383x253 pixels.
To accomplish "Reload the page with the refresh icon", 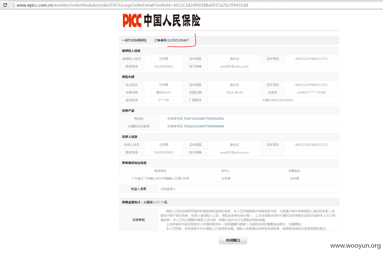I will tap(5, 5).
